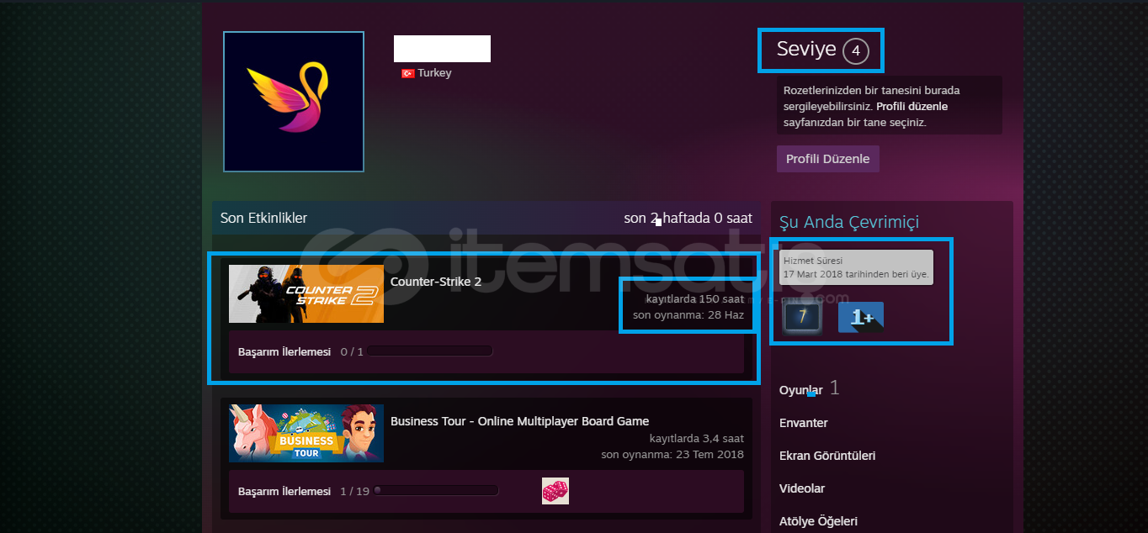The image size is (1148, 533).
Task: Click the 'Şu Anda Çevrimiçi' status text
Action: pyautogui.click(x=849, y=222)
